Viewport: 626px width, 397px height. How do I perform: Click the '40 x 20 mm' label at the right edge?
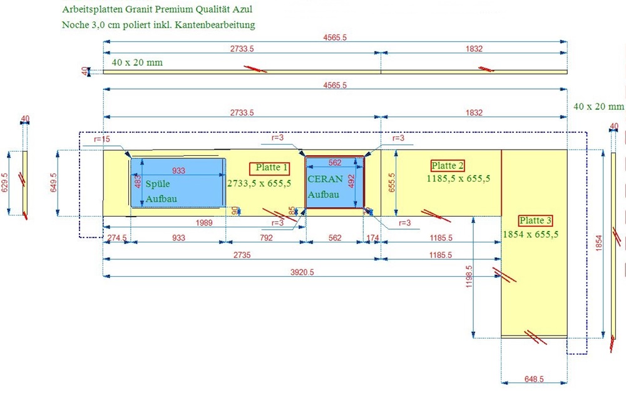point(598,106)
